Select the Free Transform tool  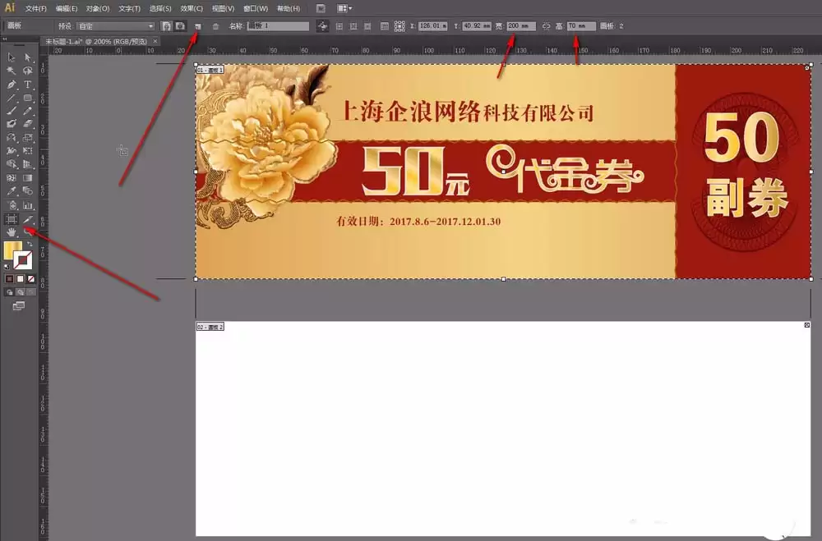click(28, 151)
